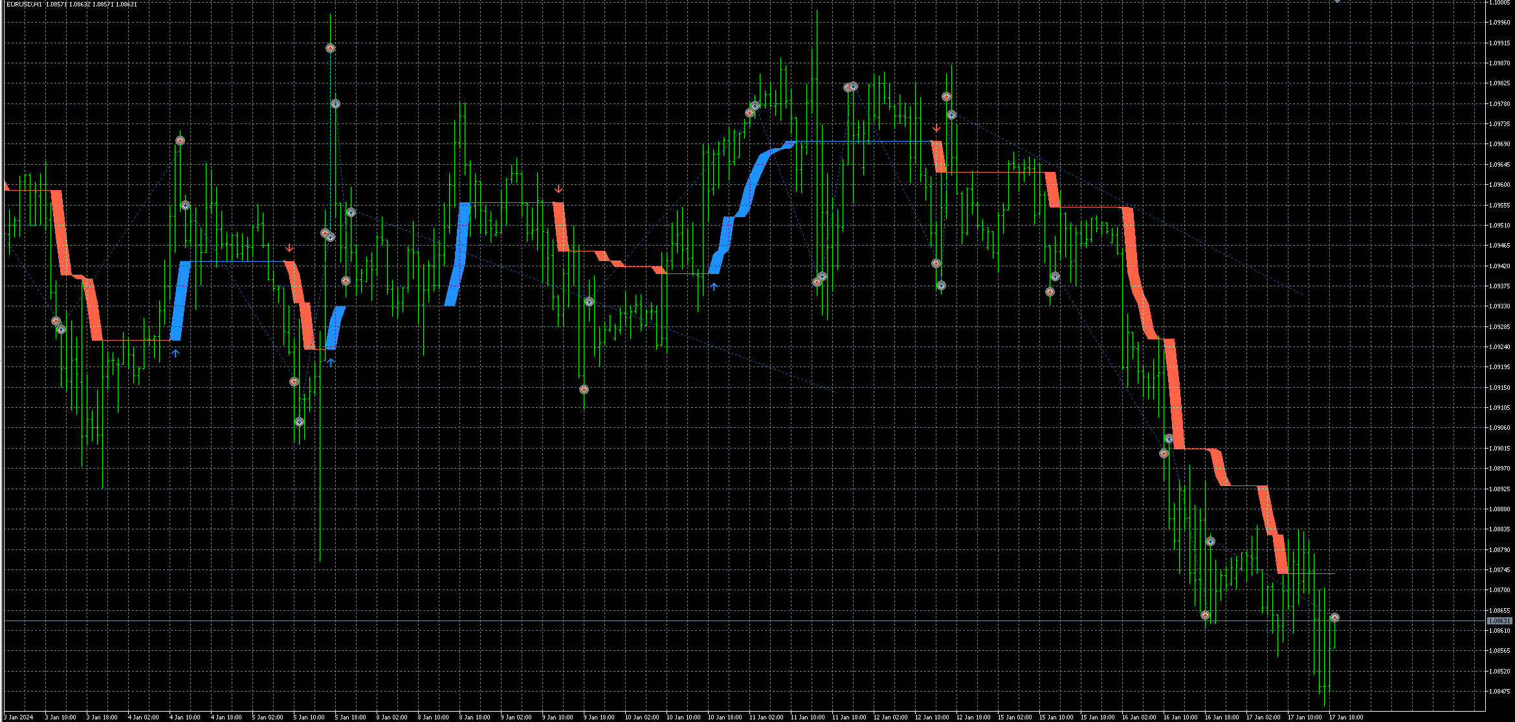Select the blue marker near 1.09555 at 5 Jan 18:00
The width and height of the screenshot is (1515, 722).
tap(351, 213)
